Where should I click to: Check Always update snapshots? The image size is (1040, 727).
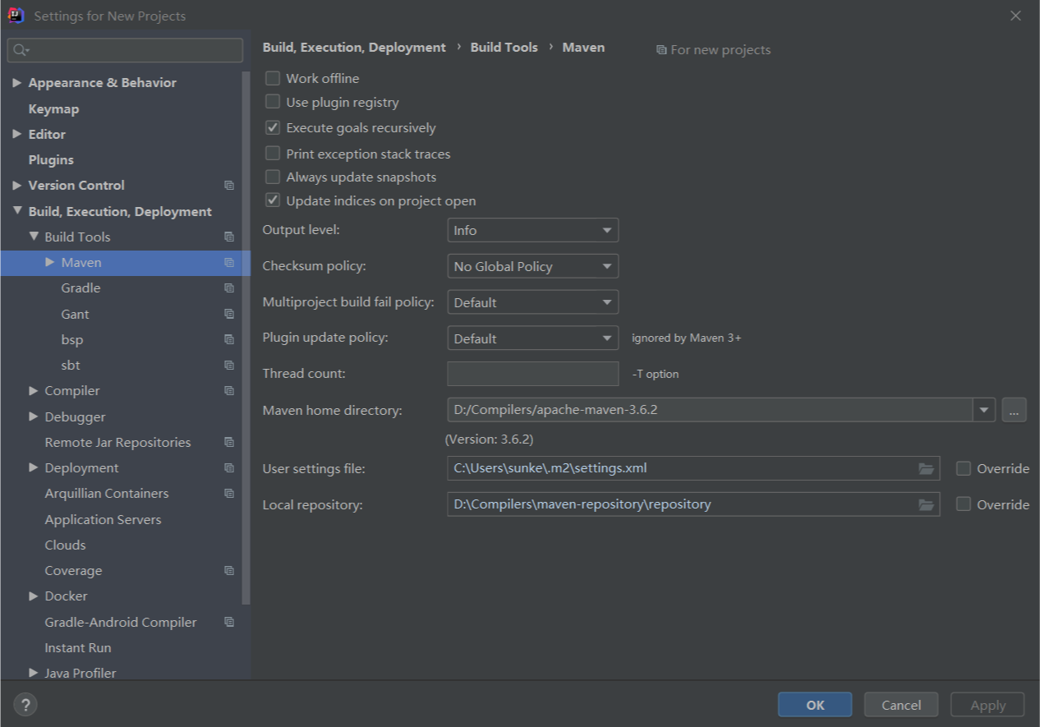point(273,177)
